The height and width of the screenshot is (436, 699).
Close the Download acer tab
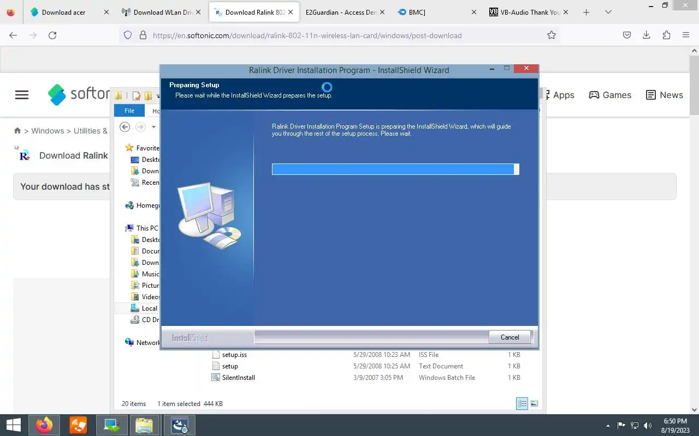[106, 13]
